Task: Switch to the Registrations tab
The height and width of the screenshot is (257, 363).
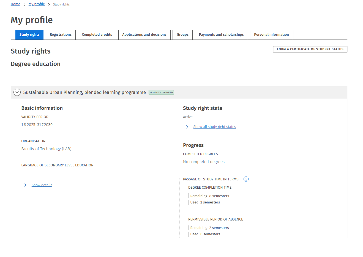Action: (x=61, y=35)
